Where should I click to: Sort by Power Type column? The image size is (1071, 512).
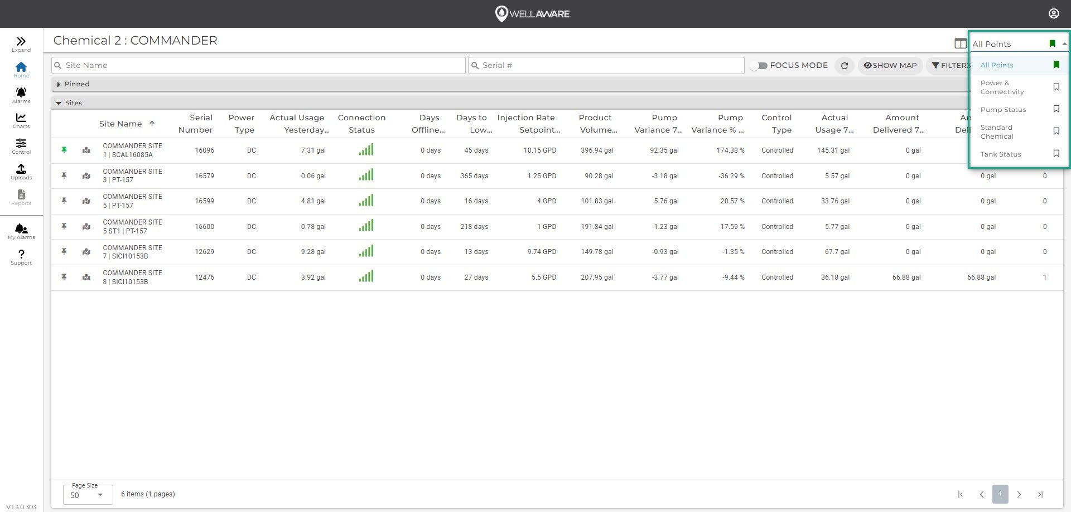(242, 124)
